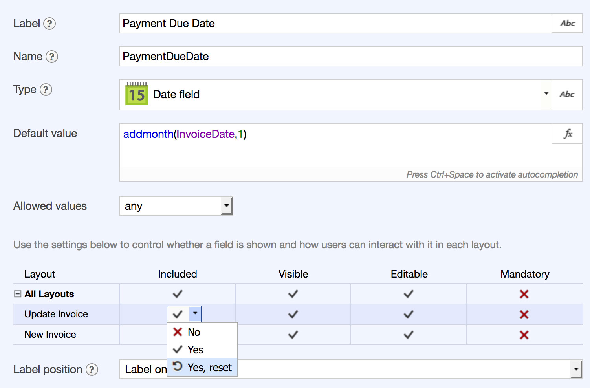Image resolution: width=590 pixels, height=388 pixels.
Task: Click the Abc button beside Type field
Action: pos(567,95)
